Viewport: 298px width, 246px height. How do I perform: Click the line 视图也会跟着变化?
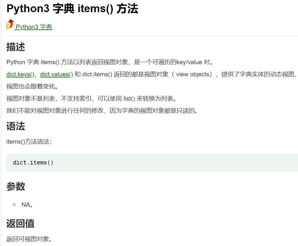(x=32, y=86)
